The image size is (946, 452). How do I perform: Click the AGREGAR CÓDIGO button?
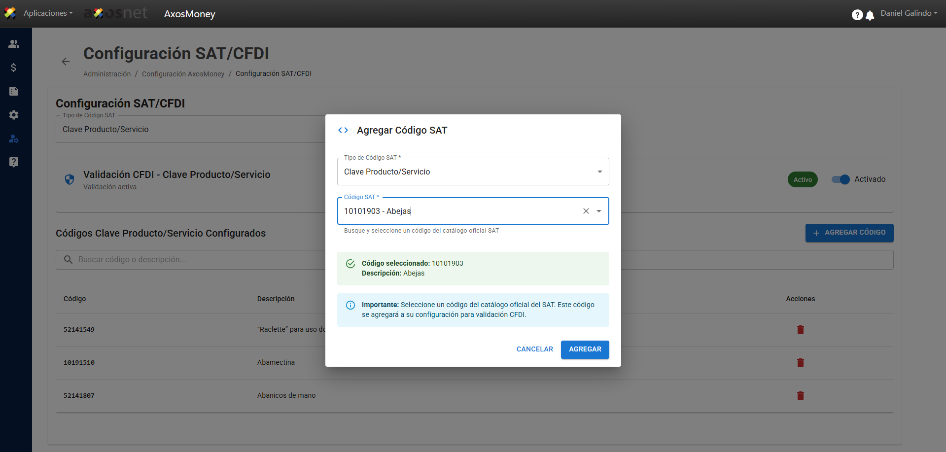click(x=849, y=233)
